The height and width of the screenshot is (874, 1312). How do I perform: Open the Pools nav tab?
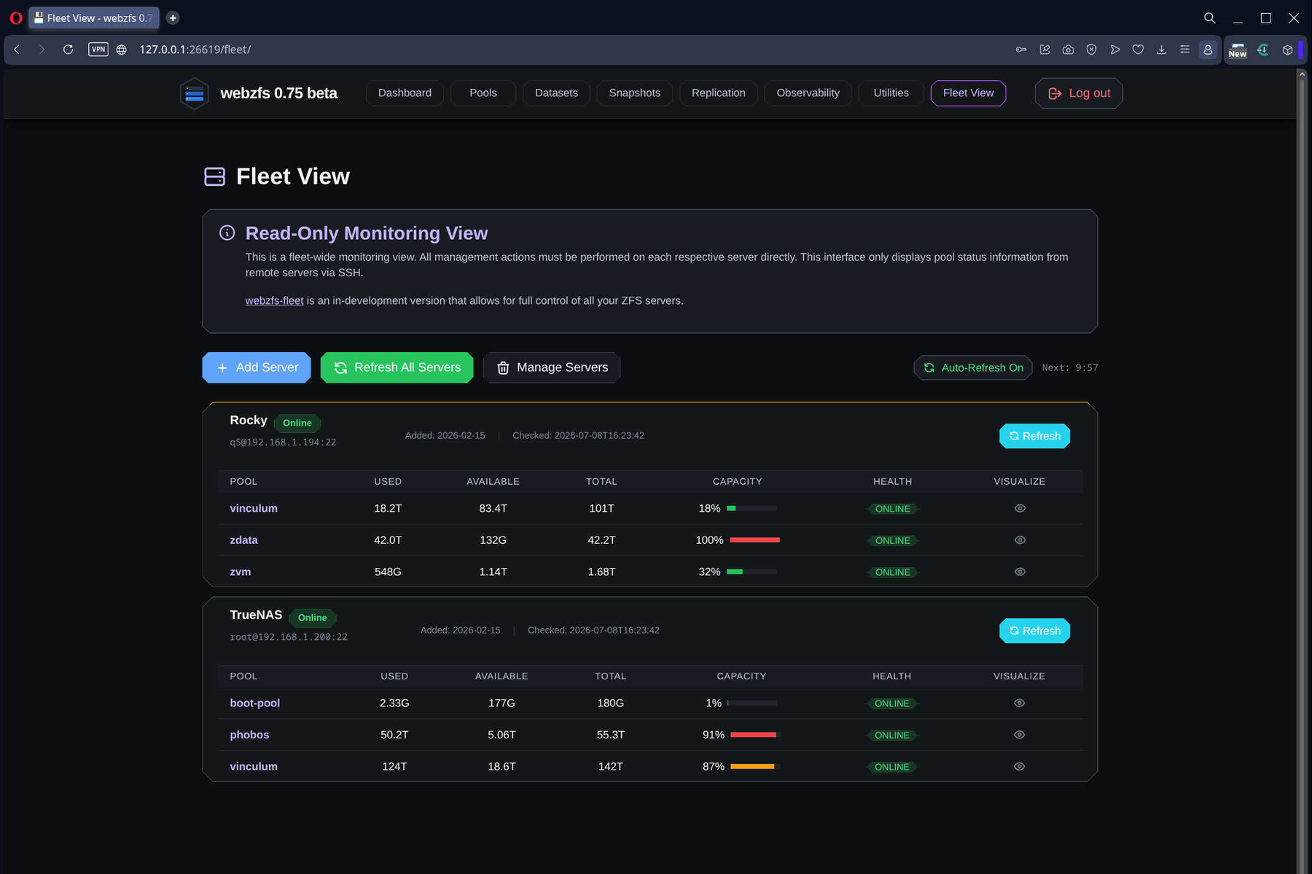point(483,93)
